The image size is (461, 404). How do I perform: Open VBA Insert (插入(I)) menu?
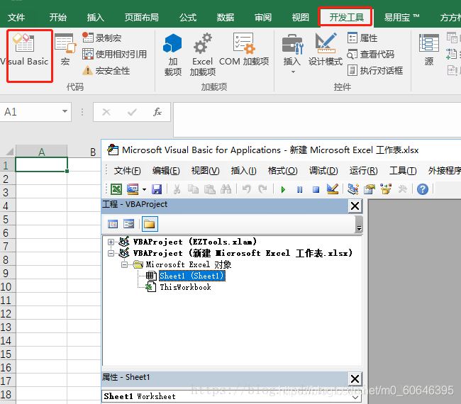click(244, 171)
